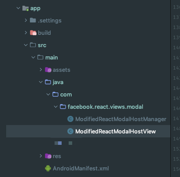
Task: Select the assets folder name
Action: [62, 70]
